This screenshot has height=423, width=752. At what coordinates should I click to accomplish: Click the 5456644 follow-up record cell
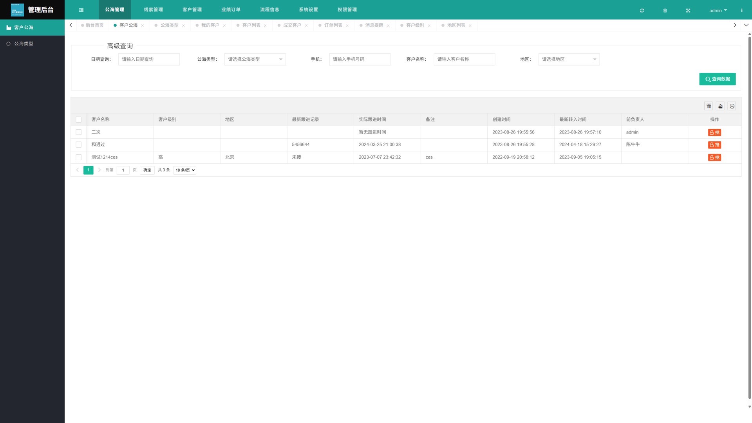click(320, 145)
